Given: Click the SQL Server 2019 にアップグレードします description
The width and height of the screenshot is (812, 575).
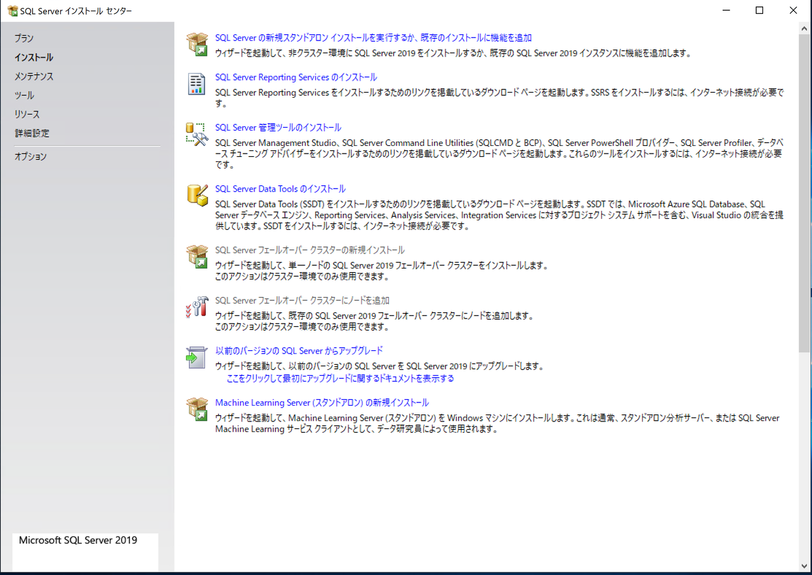Looking at the screenshot, I should pyautogui.click(x=379, y=366).
